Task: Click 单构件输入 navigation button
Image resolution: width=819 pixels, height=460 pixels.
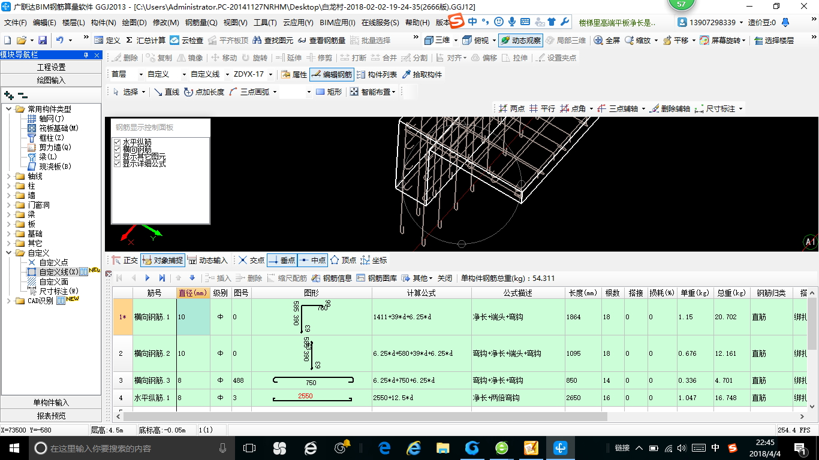Action: pyautogui.click(x=52, y=402)
